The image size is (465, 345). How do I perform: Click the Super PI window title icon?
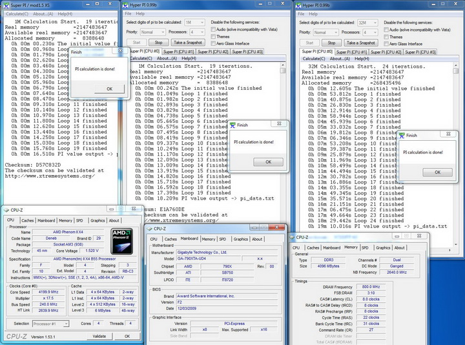coord(6,5)
